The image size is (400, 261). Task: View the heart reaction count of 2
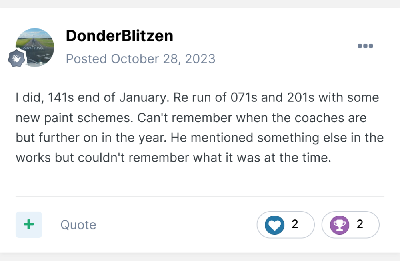point(295,224)
